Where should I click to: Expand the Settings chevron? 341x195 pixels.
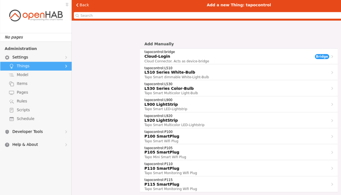pyautogui.click(x=66, y=57)
